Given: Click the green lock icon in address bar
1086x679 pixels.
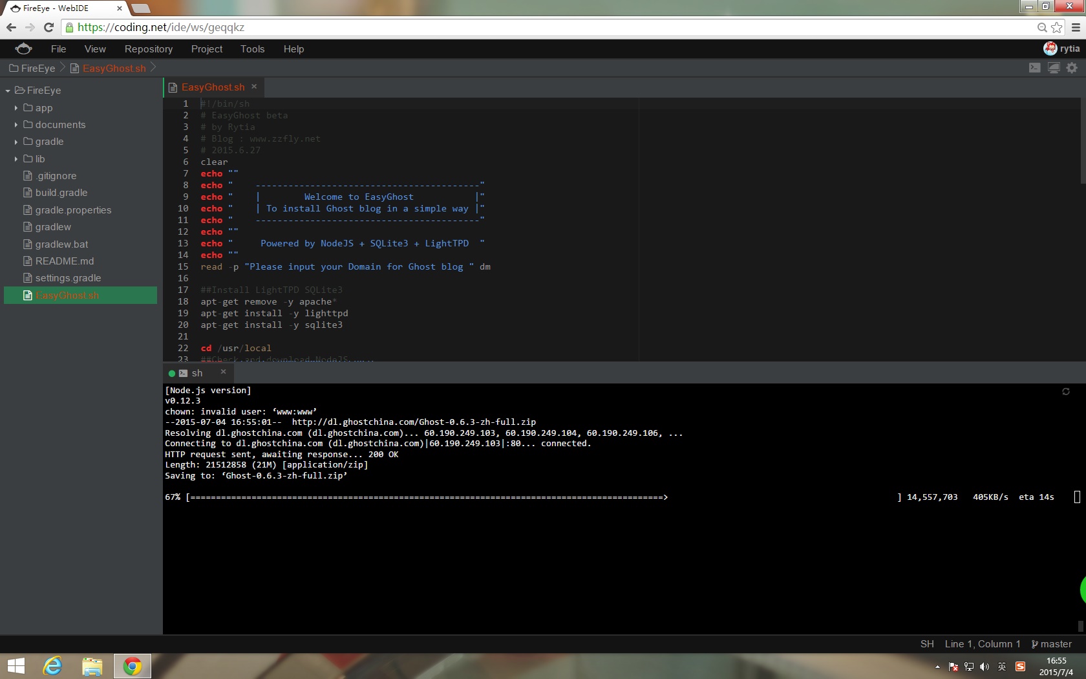Looking at the screenshot, I should tap(70, 27).
